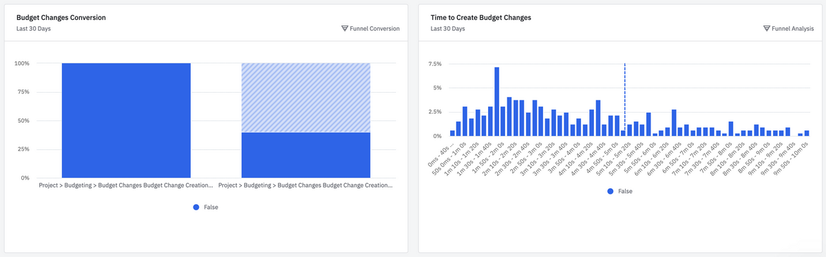Click the blue False legend dot under Conversion chart
826x257 pixels.
coord(196,207)
